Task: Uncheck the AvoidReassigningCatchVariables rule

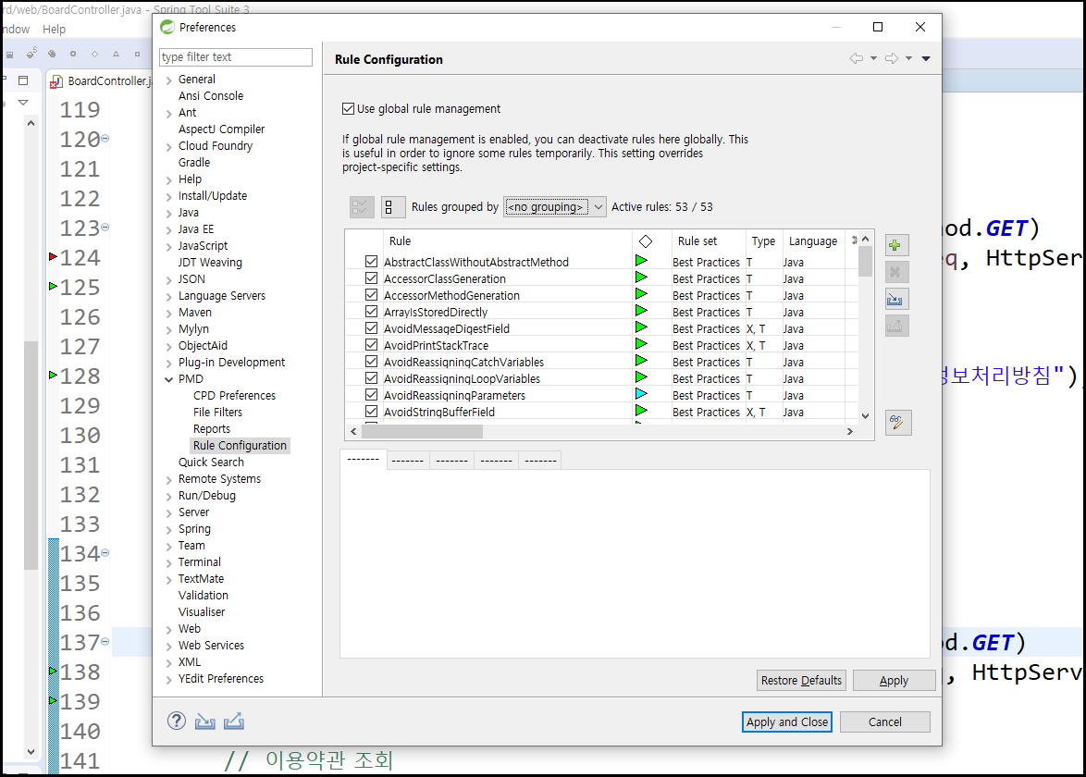Action: [x=371, y=362]
